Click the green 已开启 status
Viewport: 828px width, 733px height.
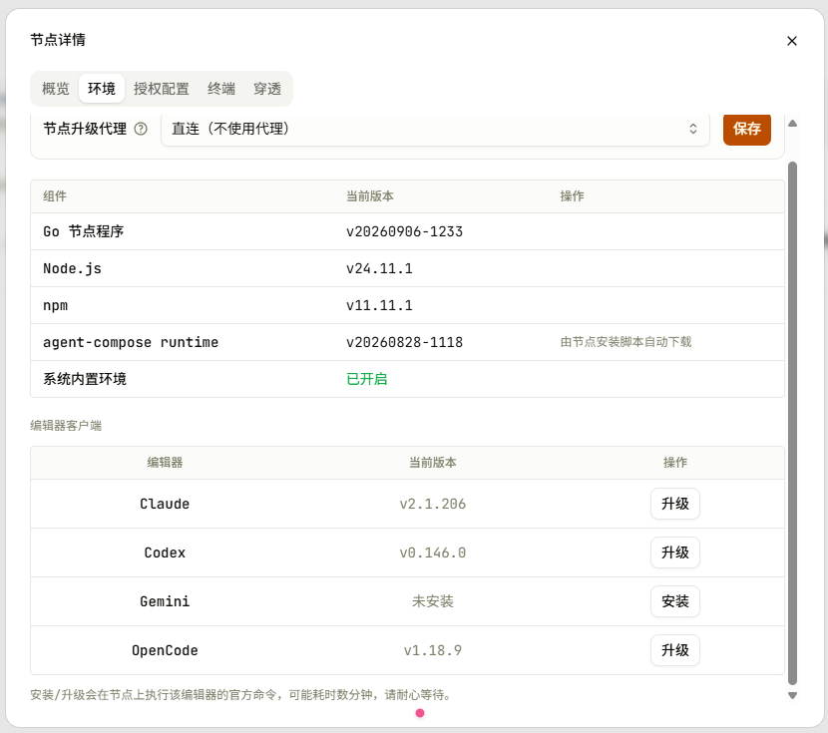click(x=367, y=379)
